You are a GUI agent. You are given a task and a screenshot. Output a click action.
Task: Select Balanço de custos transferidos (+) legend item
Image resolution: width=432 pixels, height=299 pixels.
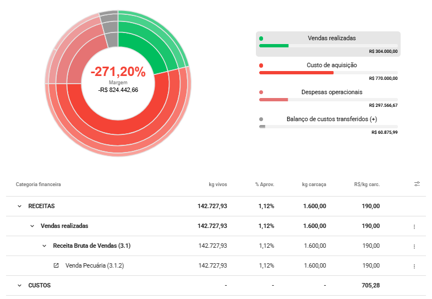coord(328,125)
